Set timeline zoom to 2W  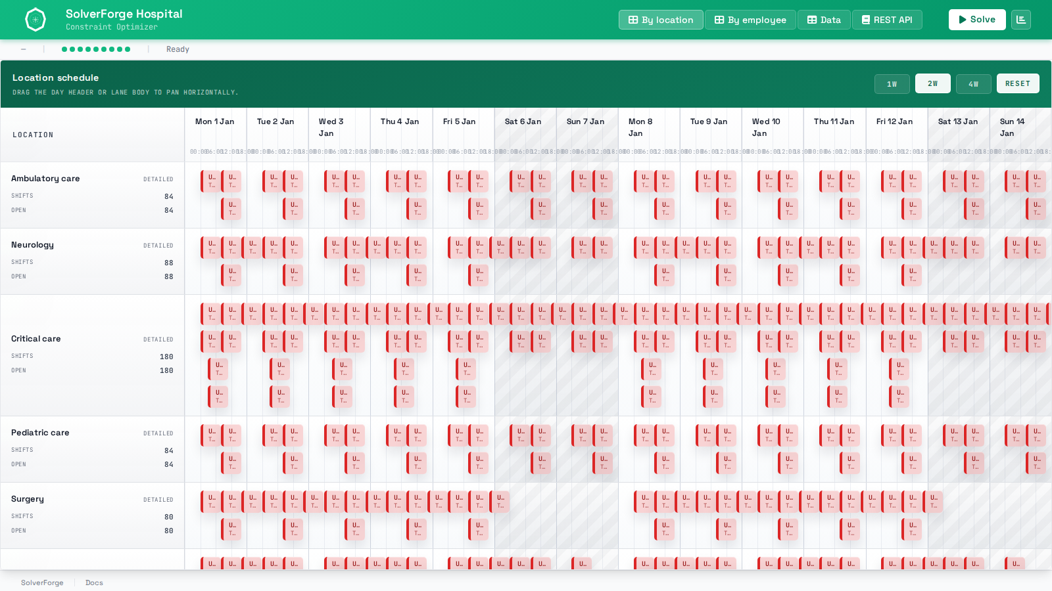click(x=933, y=83)
